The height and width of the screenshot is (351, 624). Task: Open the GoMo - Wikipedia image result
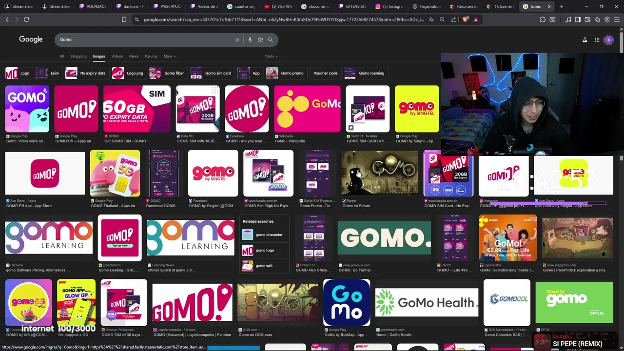coord(307,109)
